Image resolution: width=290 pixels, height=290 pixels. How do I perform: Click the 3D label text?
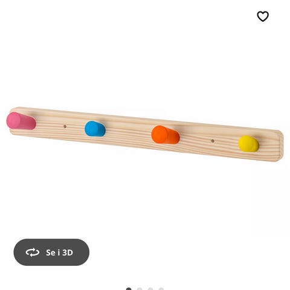[68, 253]
